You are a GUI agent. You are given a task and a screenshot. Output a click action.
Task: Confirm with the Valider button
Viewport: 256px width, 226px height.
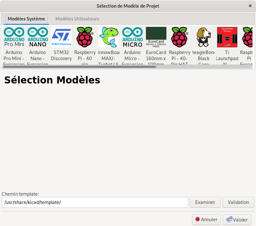(x=237, y=220)
